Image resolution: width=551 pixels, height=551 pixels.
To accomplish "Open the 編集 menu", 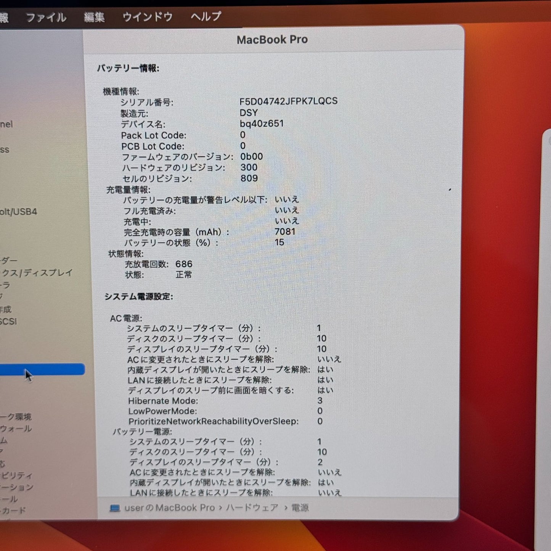I will point(94,17).
